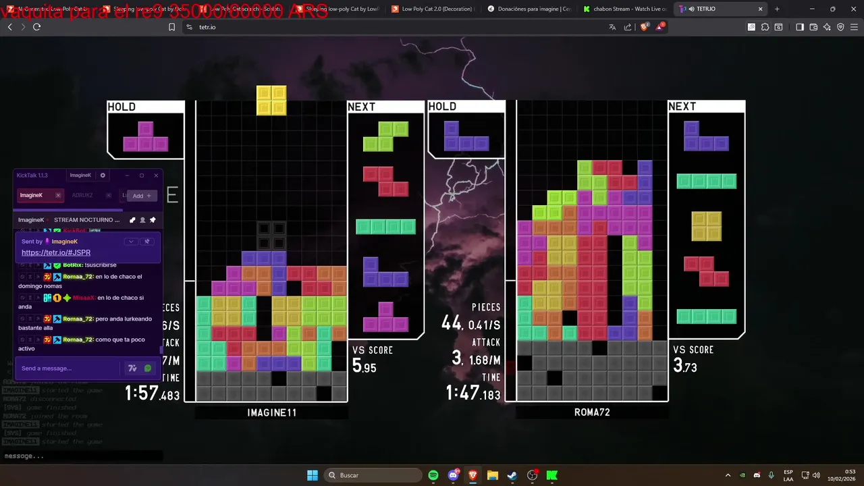Screen dimensions: 864x486
Task: Open a new browser tab
Action: coord(777,9)
